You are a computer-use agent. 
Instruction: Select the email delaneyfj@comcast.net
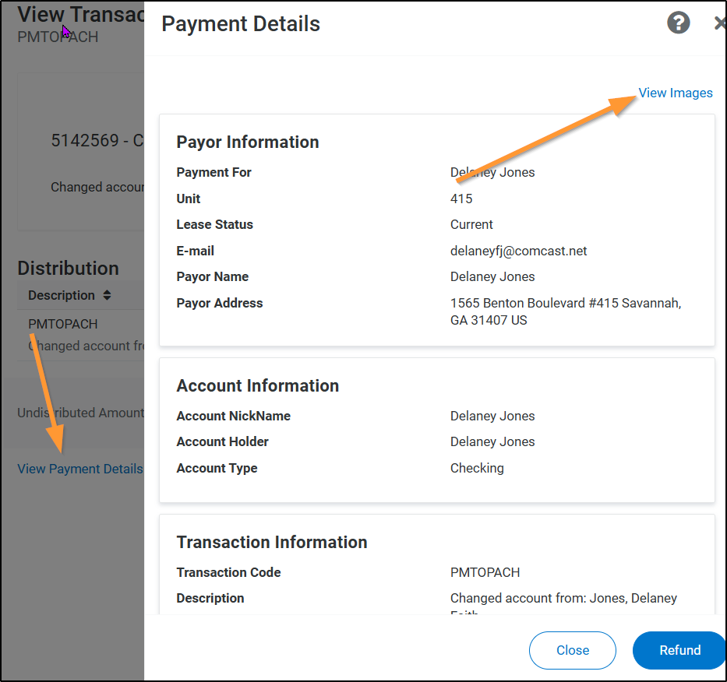click(x=518, y=251)
